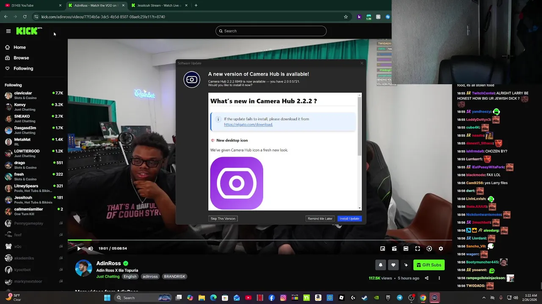This screenshot has height=304, width=542.
Task: Open the system volume speaker icon
Action: (515, 298)
